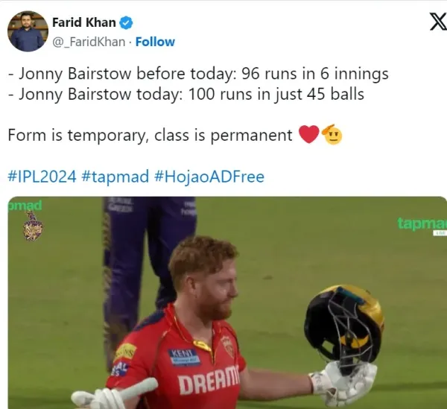Click the saluting face emoji
The width and height of the screenshot is (447, 409).
332,135
